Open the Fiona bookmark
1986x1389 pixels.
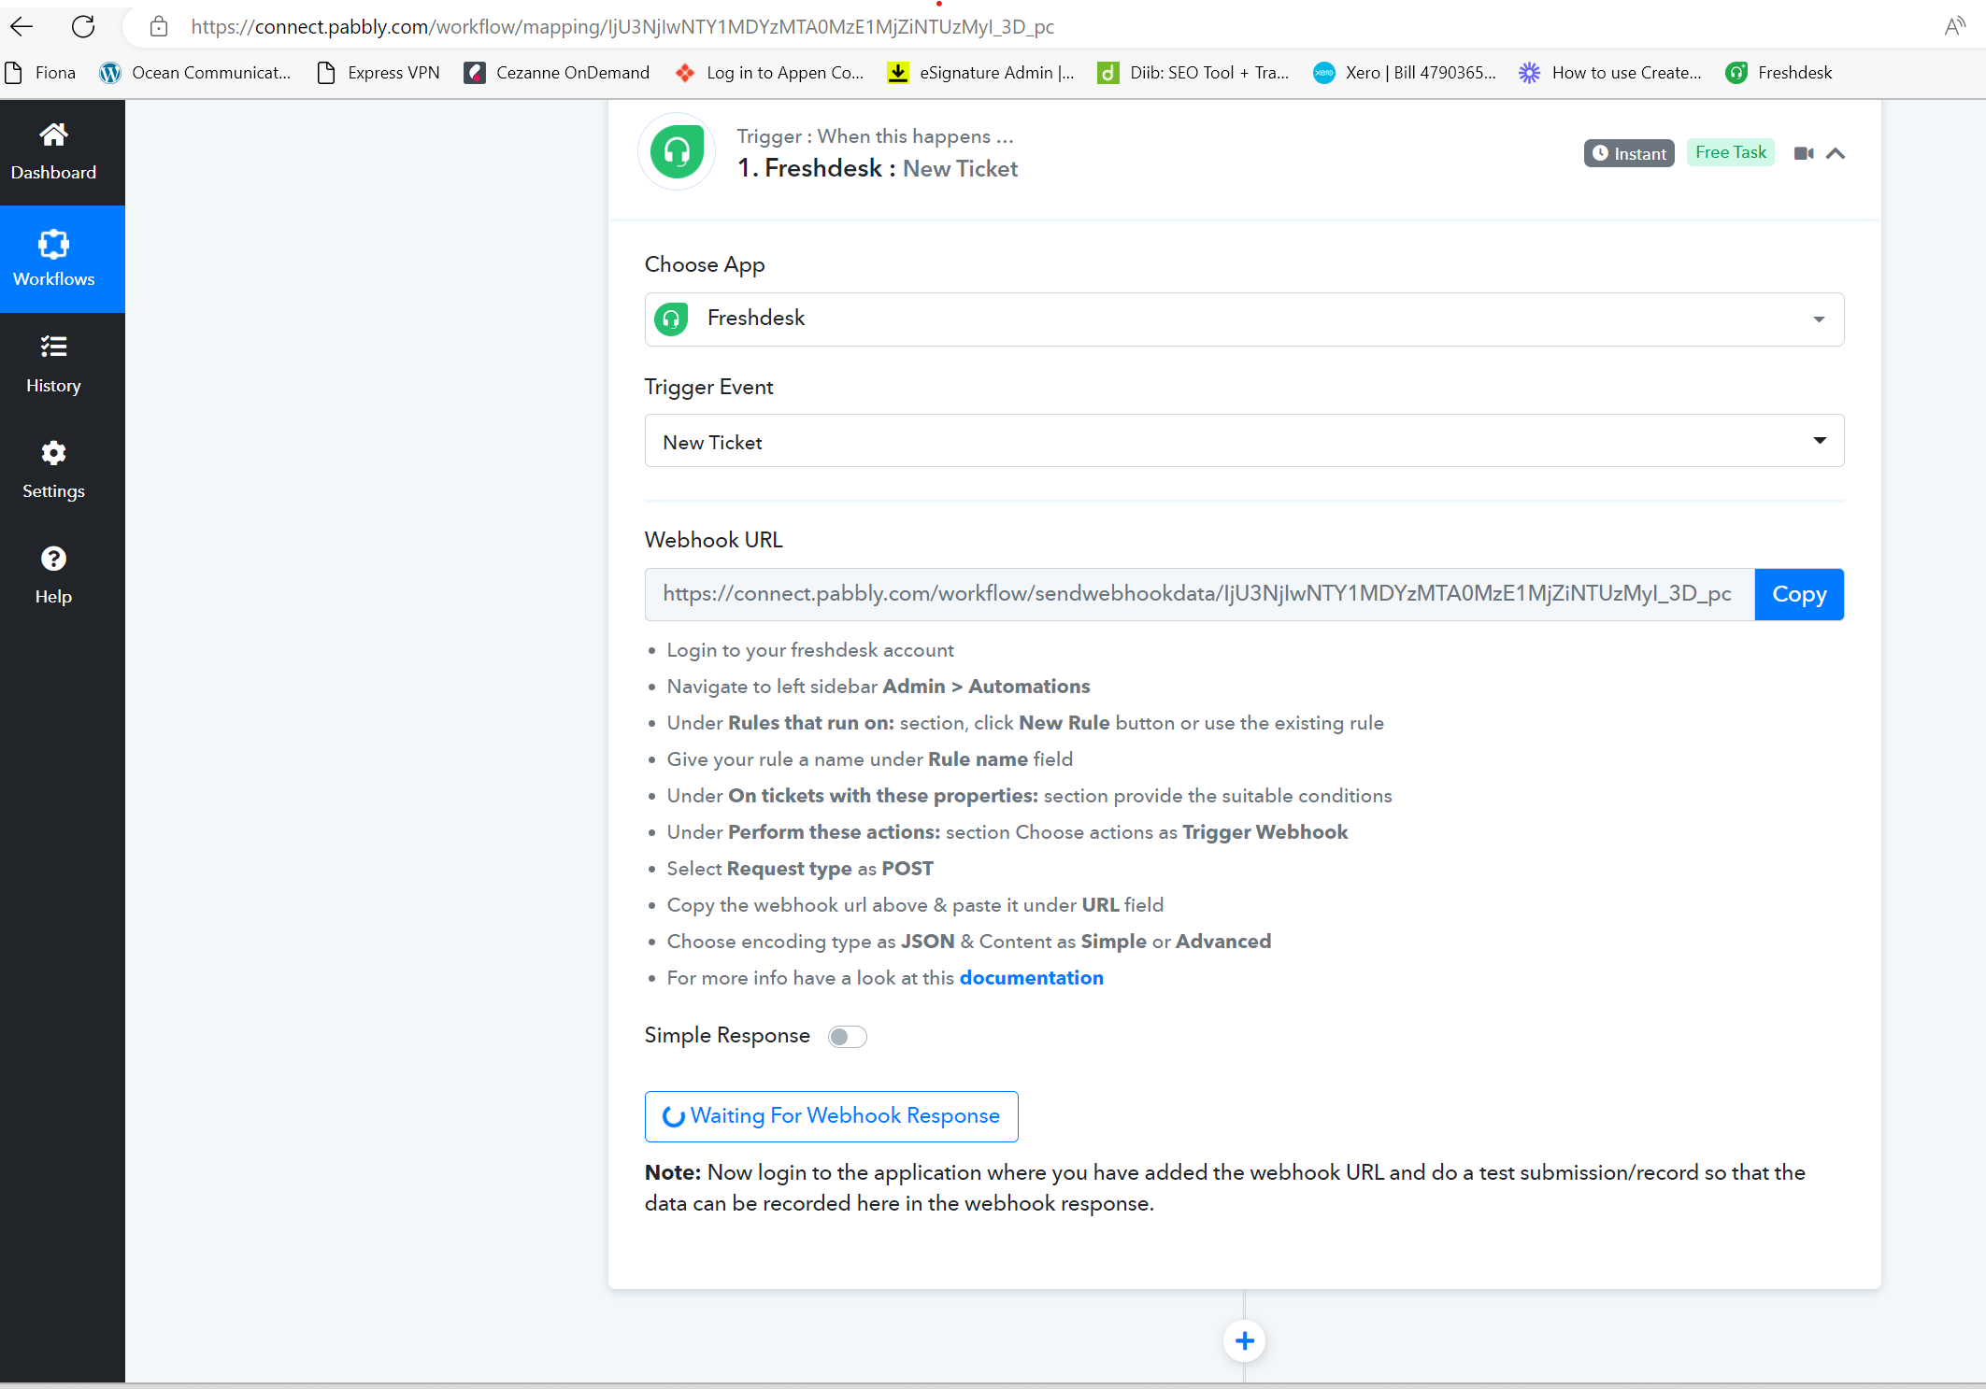(x=40, y=73)
